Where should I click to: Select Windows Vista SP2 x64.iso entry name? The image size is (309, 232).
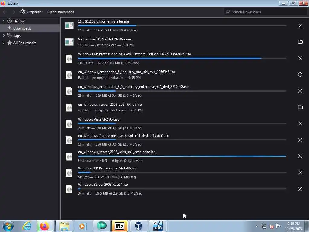[x=99, y=119]
